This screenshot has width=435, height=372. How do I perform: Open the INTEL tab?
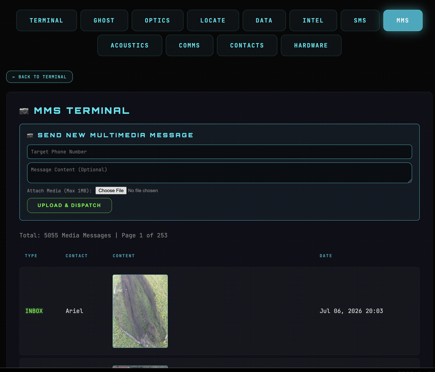pos(313,20)
